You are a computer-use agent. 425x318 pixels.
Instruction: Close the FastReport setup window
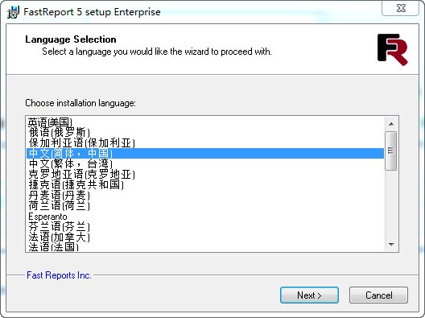click(401, 8)
